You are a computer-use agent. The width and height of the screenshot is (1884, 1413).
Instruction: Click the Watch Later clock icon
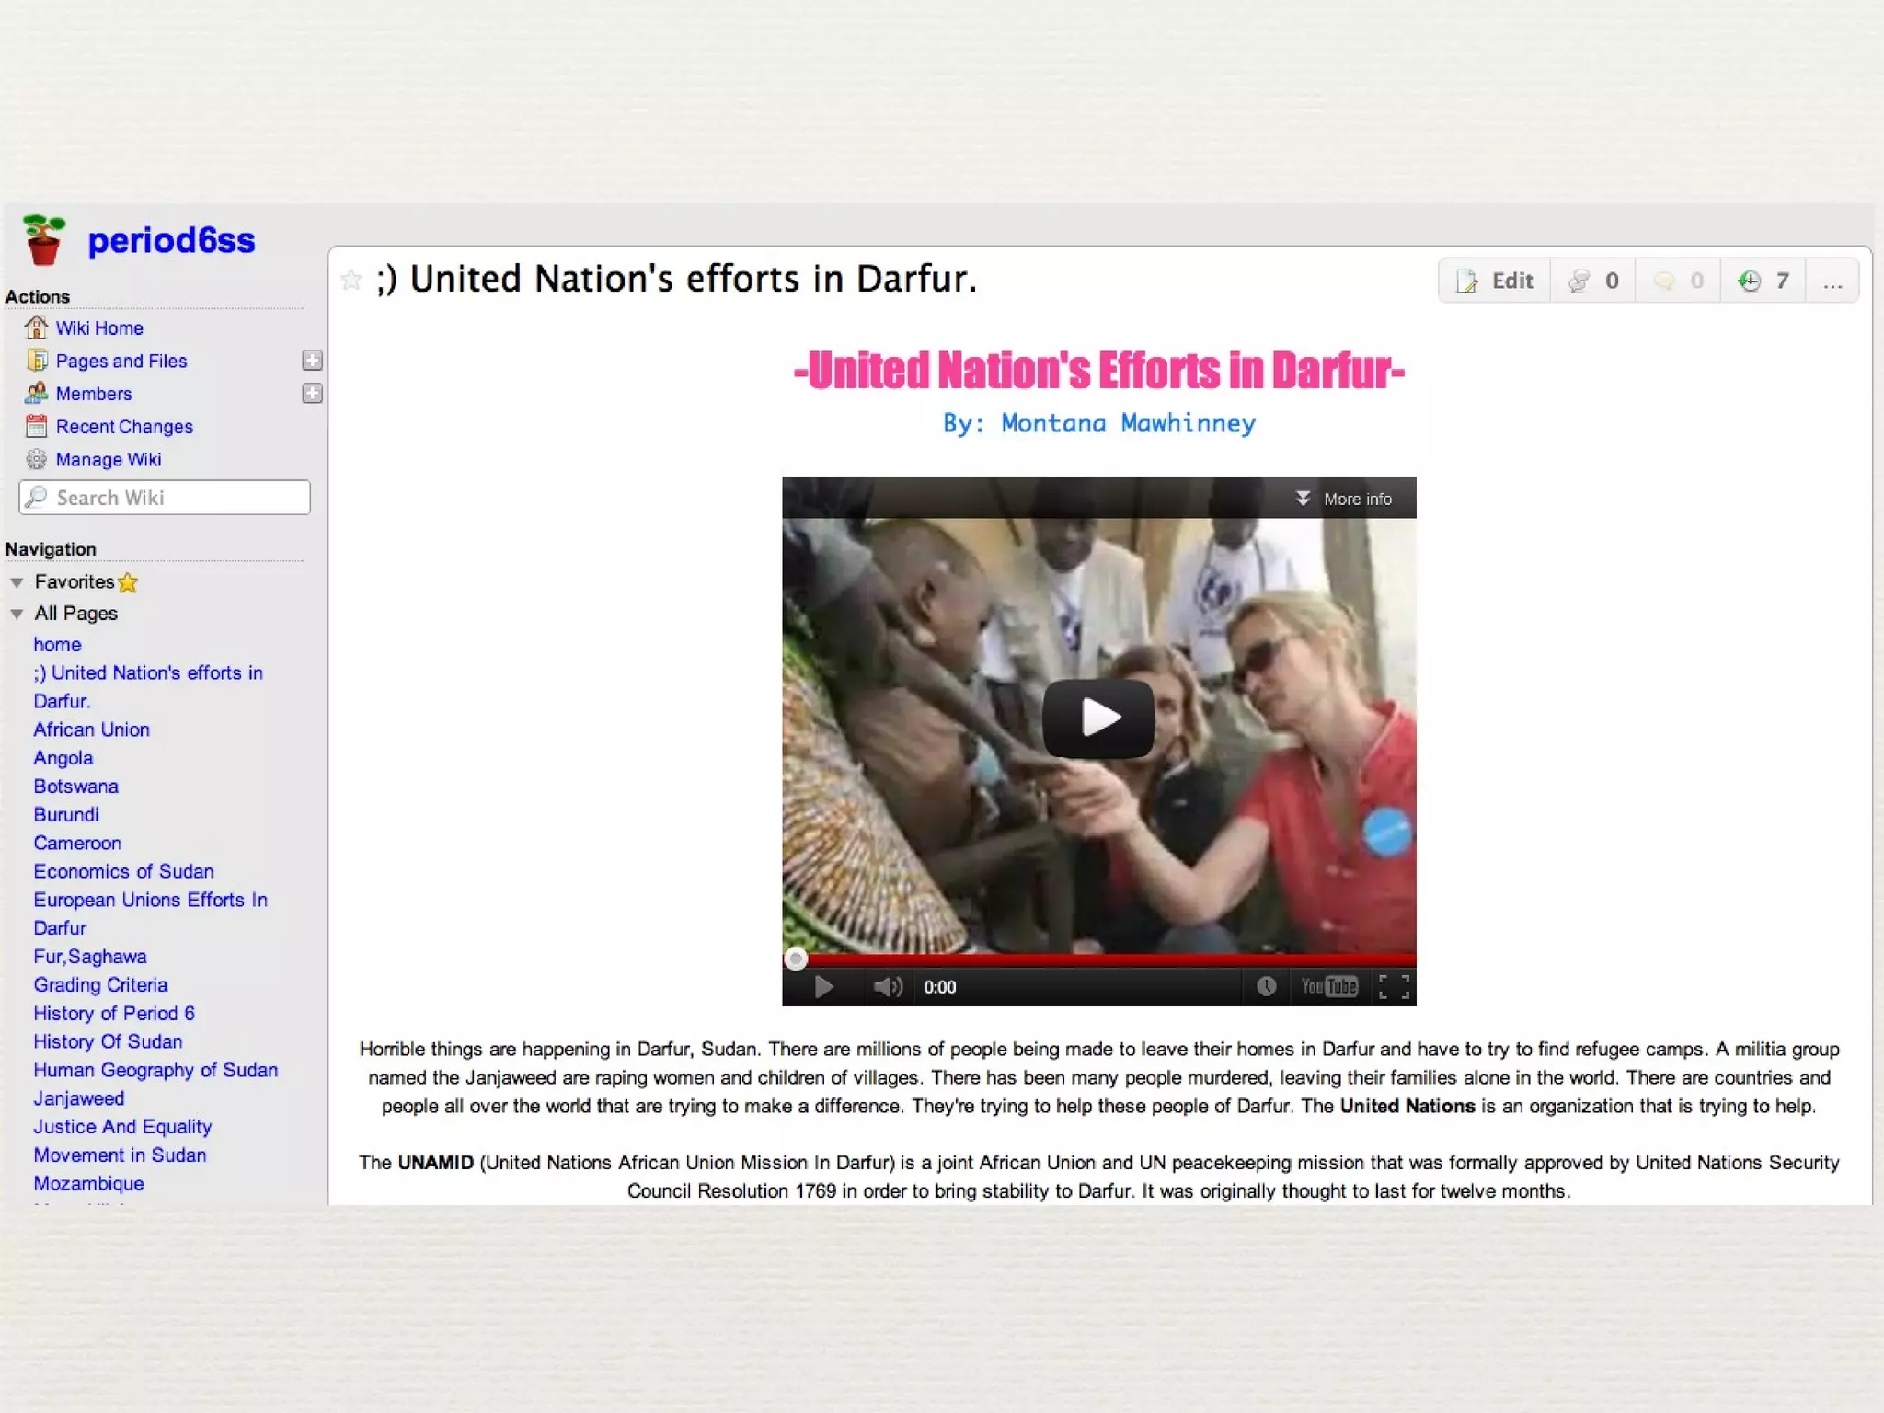coord(1267,986)
